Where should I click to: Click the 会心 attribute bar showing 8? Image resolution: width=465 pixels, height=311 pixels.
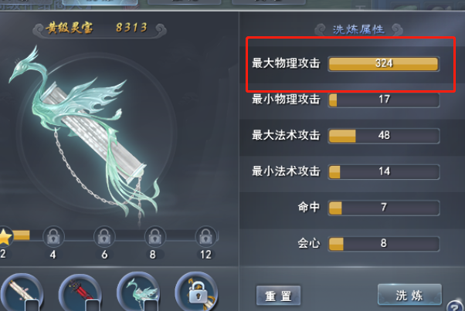pos(384,244)
